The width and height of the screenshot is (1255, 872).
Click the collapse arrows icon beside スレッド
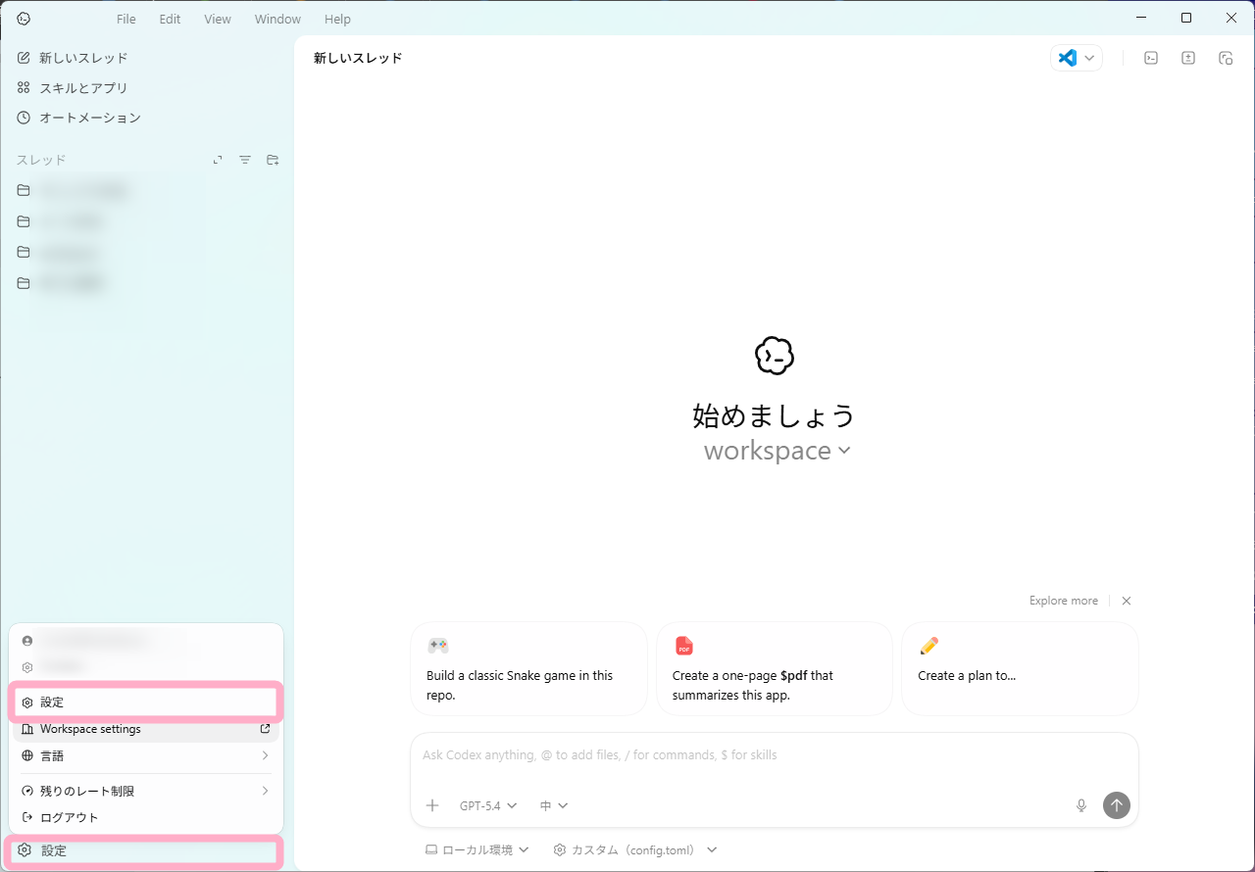click(x=218, y=160)
